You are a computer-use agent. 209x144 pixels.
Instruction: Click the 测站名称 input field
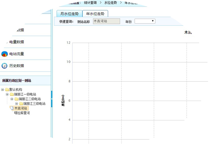click(x=106, y=21)
